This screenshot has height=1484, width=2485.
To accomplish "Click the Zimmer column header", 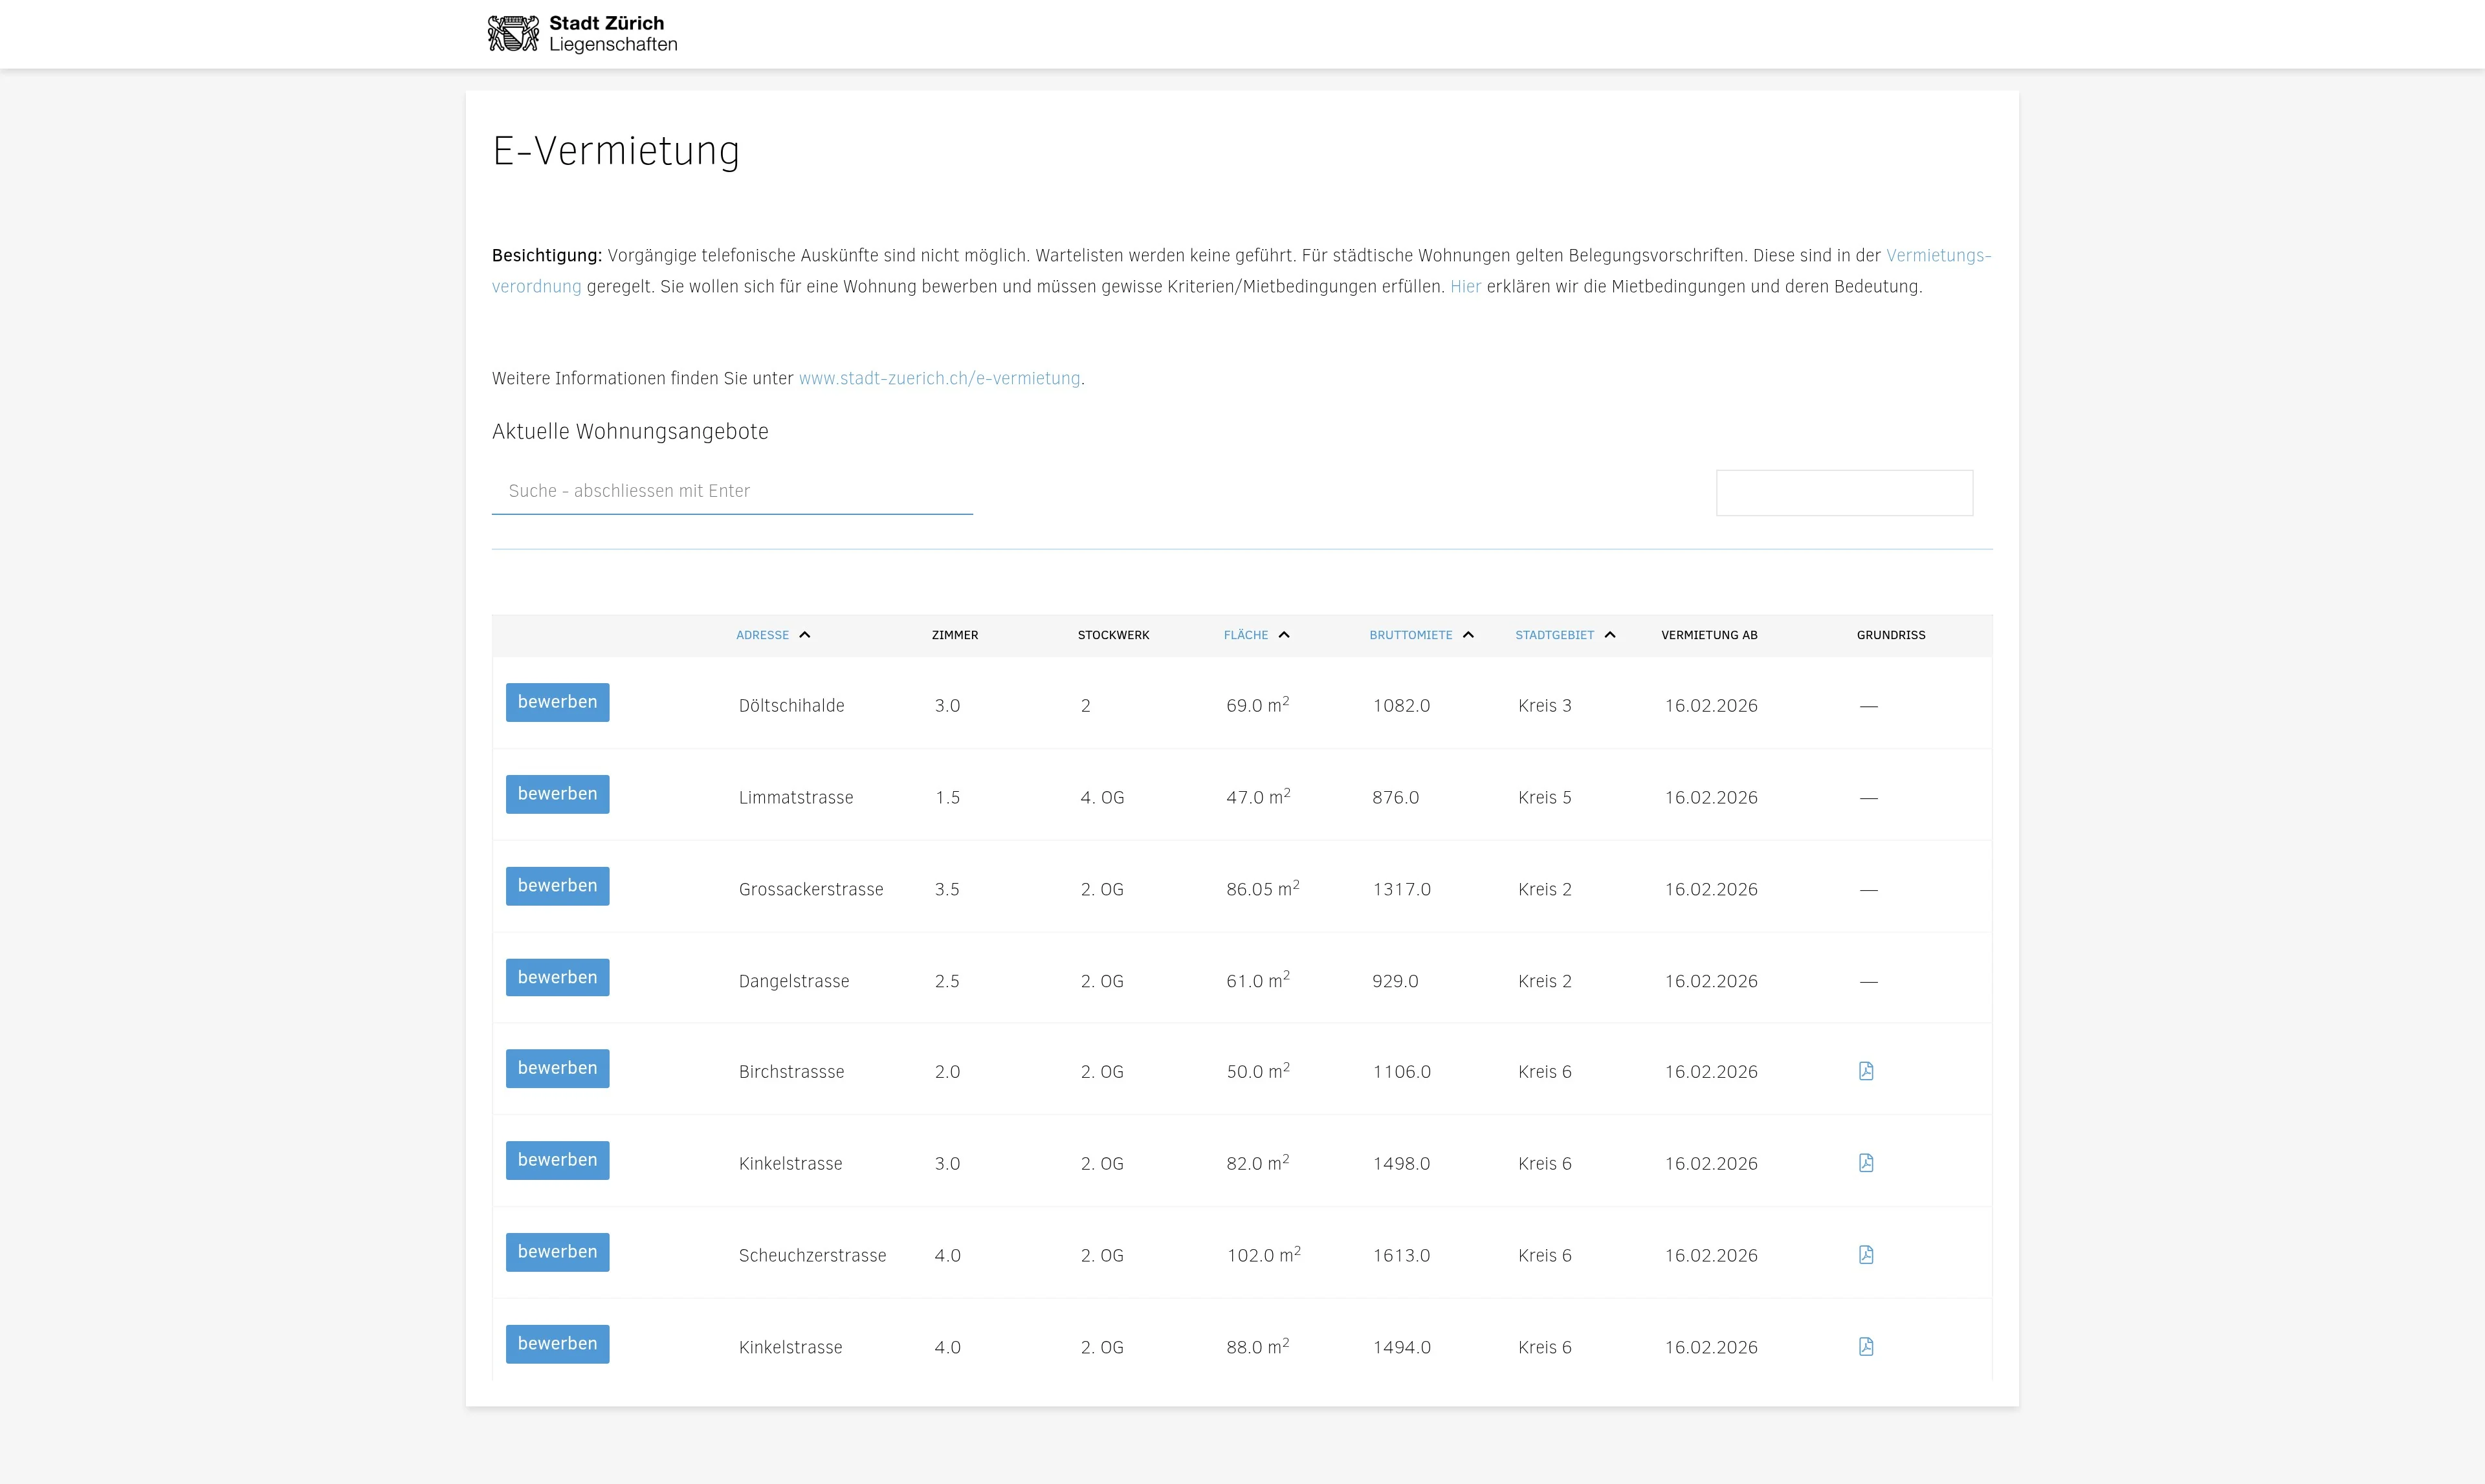I will [955, 635].
